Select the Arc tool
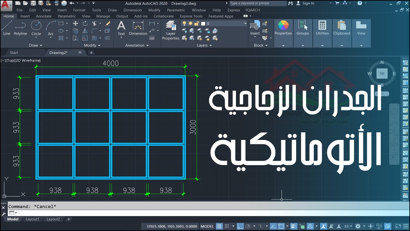This screenshot has height=231, width=410. pyautogui.click(x=51, y=28)
